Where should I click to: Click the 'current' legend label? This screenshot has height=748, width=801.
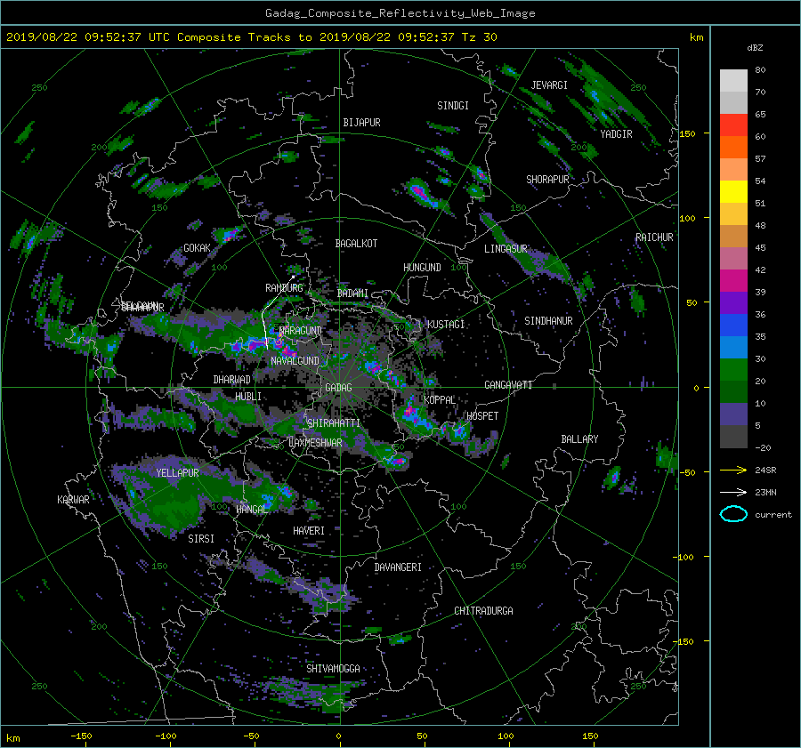(x=773, y=515)
